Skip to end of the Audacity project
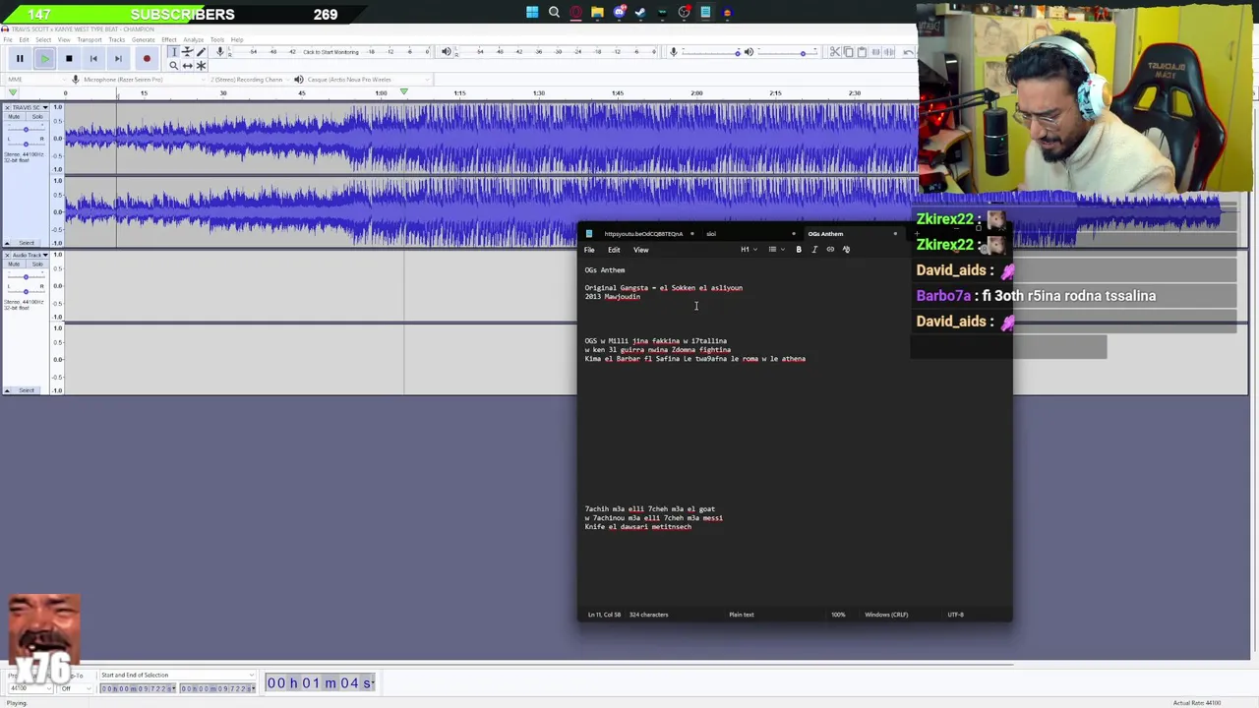Viewport: 1259px width, 708px height. click(x=118, y=59)
